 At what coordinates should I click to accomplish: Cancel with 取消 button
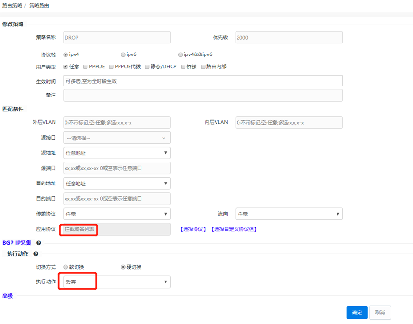[380, 313]
